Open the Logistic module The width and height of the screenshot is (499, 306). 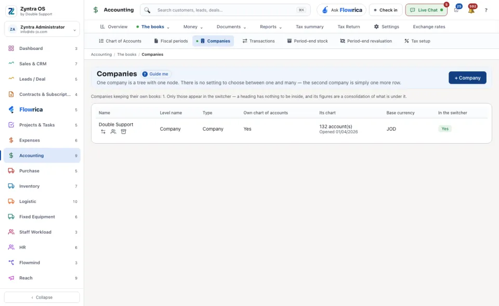[x=42, y=201]
